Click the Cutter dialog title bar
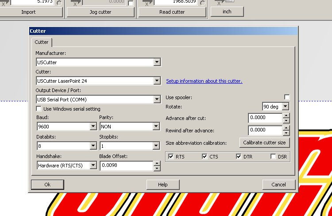332x216 pixels. (x=163, y=31)
